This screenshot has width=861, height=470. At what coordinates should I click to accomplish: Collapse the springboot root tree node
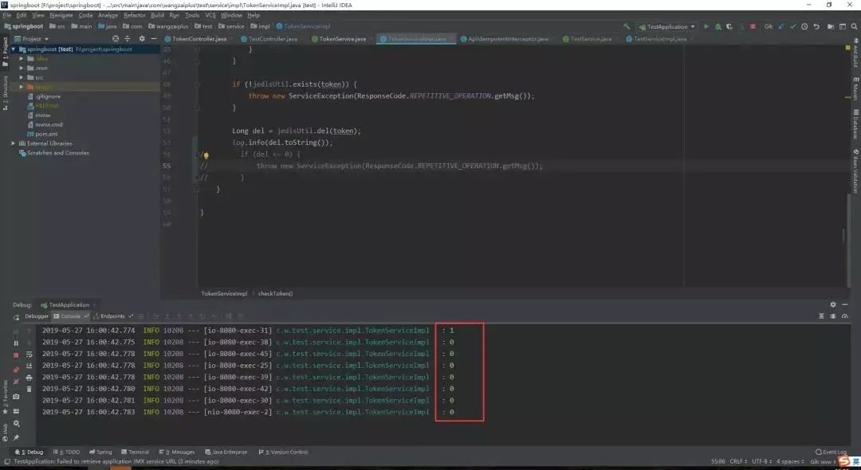point(14,49)
